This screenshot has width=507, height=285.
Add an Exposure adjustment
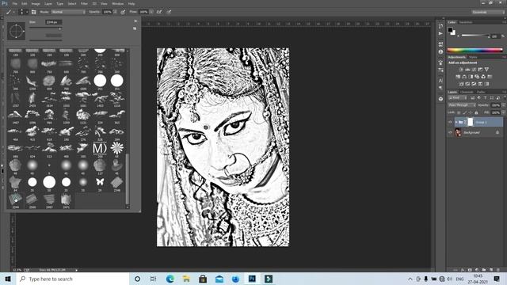coord(480,70)
